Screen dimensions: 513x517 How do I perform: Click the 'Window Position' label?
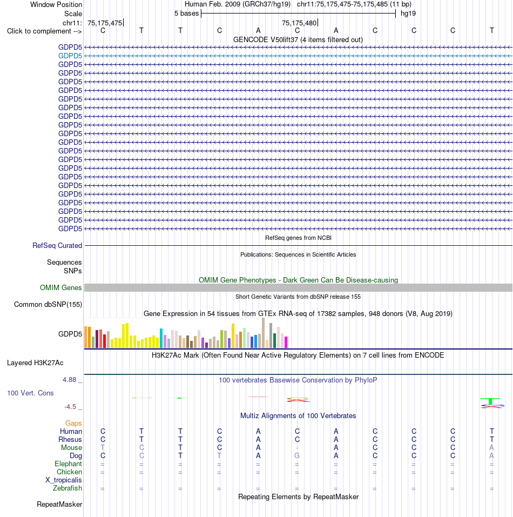click(x=56, y=5)
